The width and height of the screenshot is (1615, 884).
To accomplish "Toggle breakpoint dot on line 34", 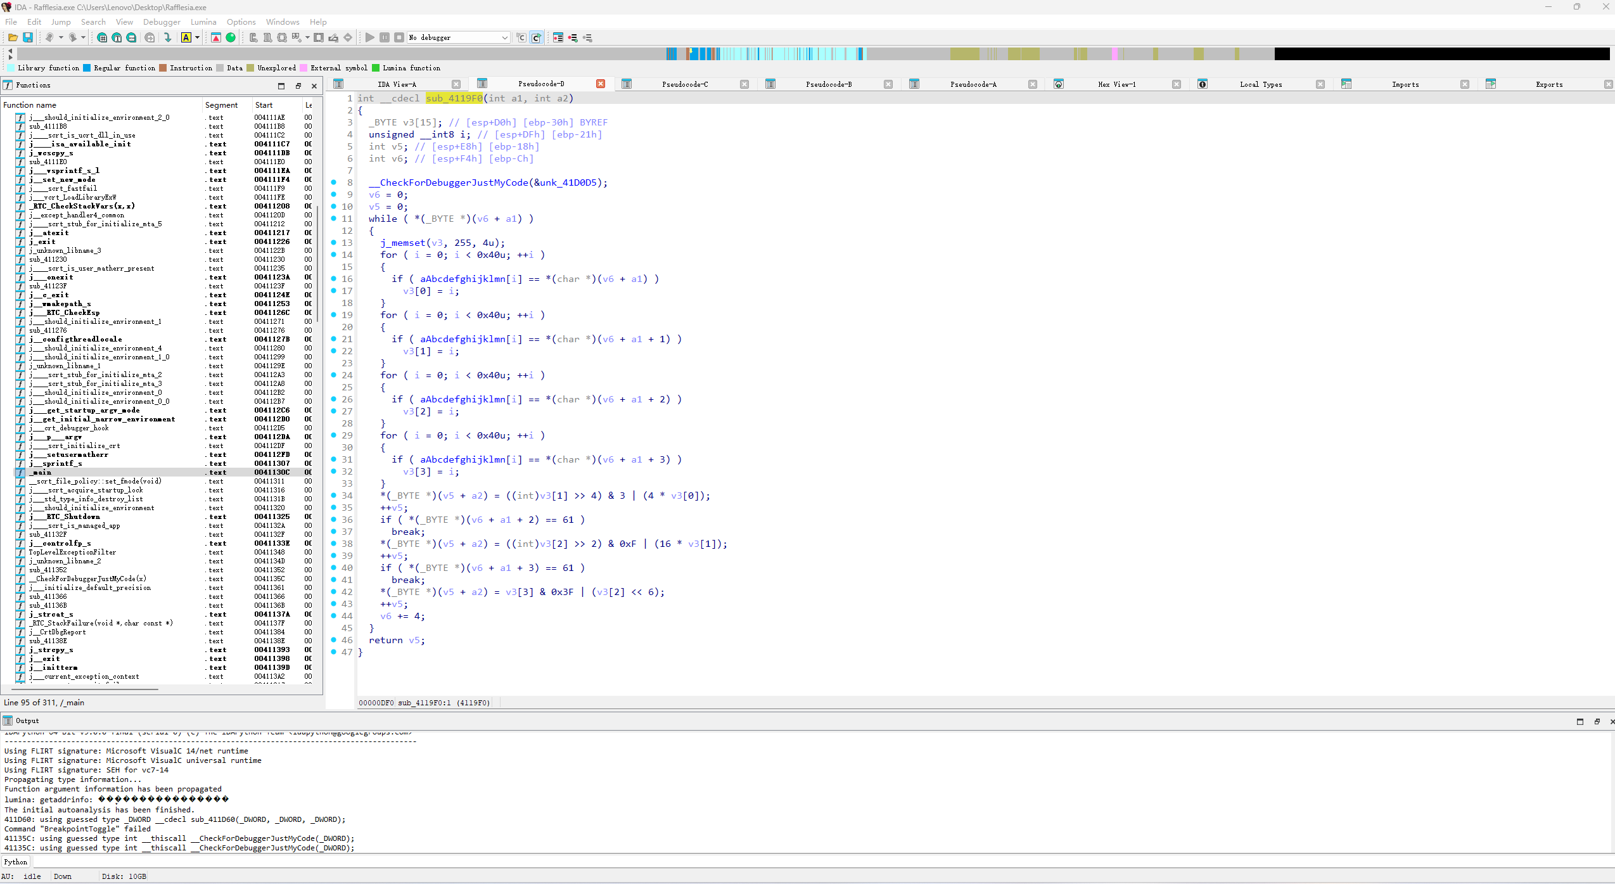I will coord(334,496).
